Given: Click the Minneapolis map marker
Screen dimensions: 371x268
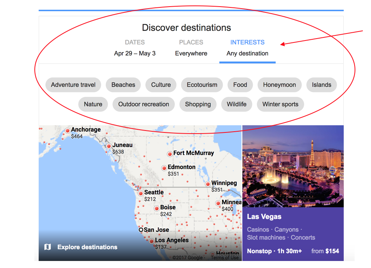Looking at the screenshot, I should pos(218,203).
